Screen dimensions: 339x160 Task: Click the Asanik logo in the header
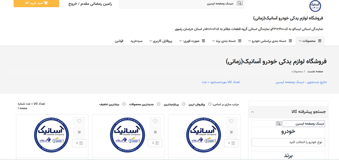coord(315,6)
